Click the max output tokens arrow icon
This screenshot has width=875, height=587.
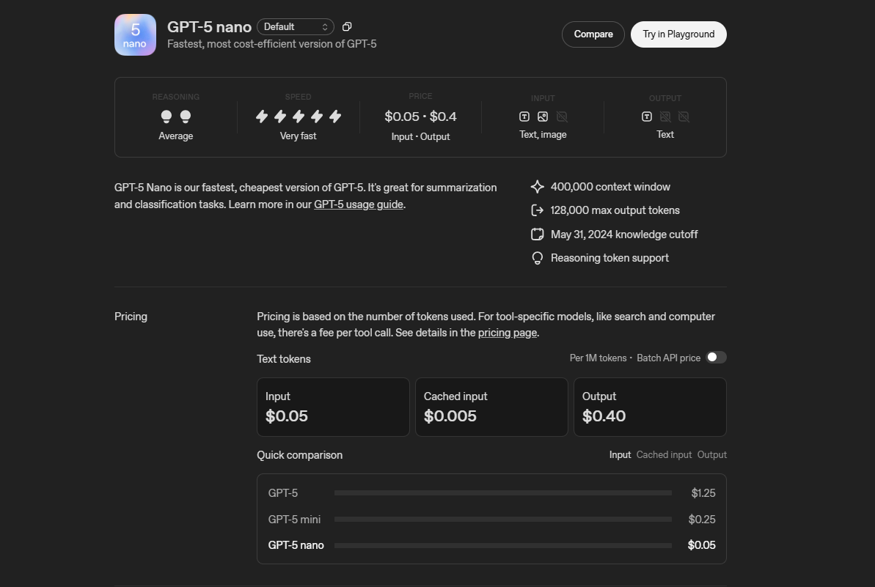(537, 210)
